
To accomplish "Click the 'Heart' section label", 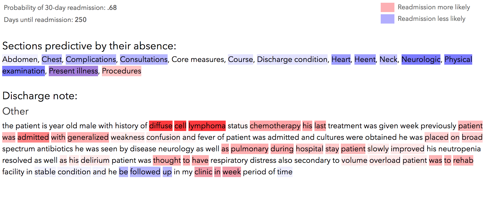I will coord(341,59).
